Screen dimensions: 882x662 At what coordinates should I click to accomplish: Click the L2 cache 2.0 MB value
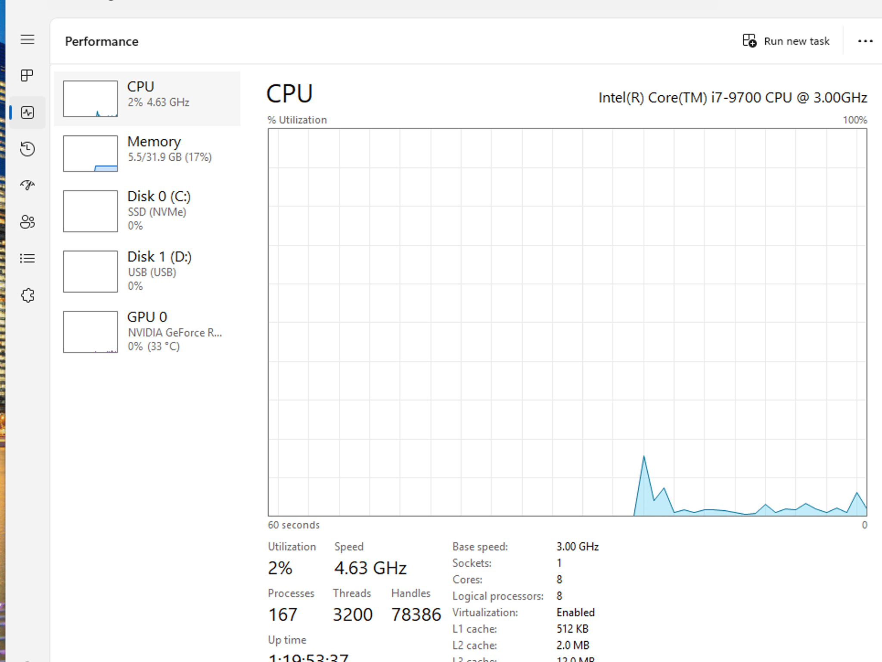tap(573, 645)
